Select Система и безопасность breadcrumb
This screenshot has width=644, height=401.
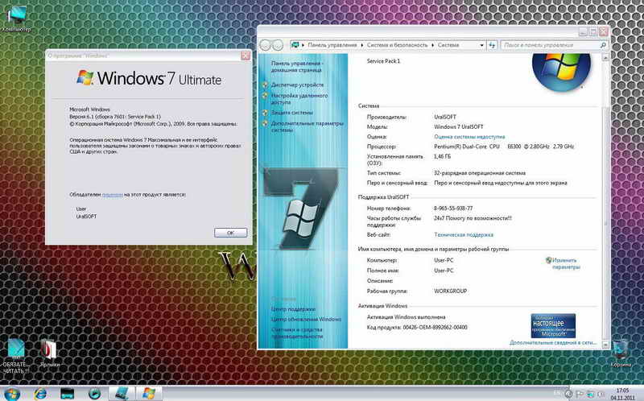point(397,45)
